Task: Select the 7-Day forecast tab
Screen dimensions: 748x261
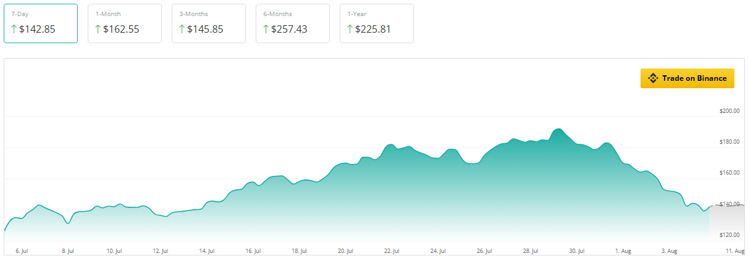Action: coord(41,23)
